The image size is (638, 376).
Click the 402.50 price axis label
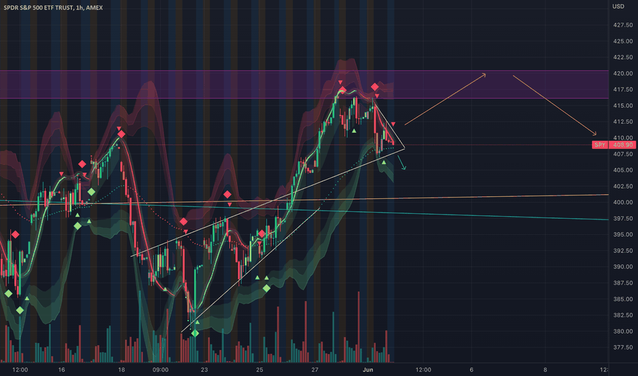623,186
